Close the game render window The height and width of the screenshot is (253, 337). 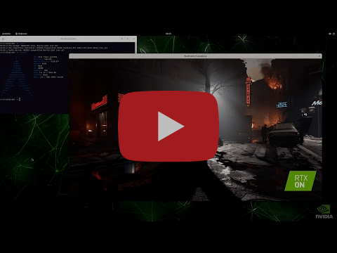pos(319,56)
